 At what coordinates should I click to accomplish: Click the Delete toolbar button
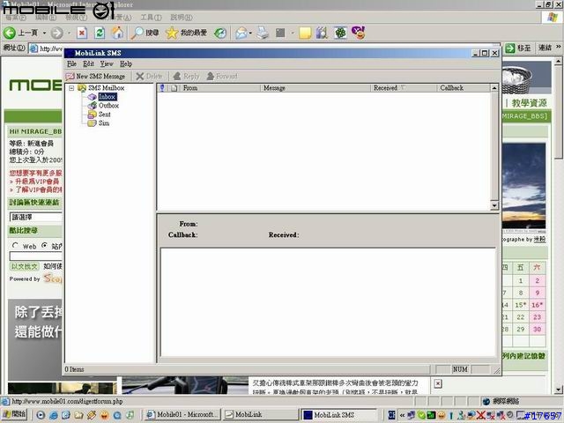150,77
